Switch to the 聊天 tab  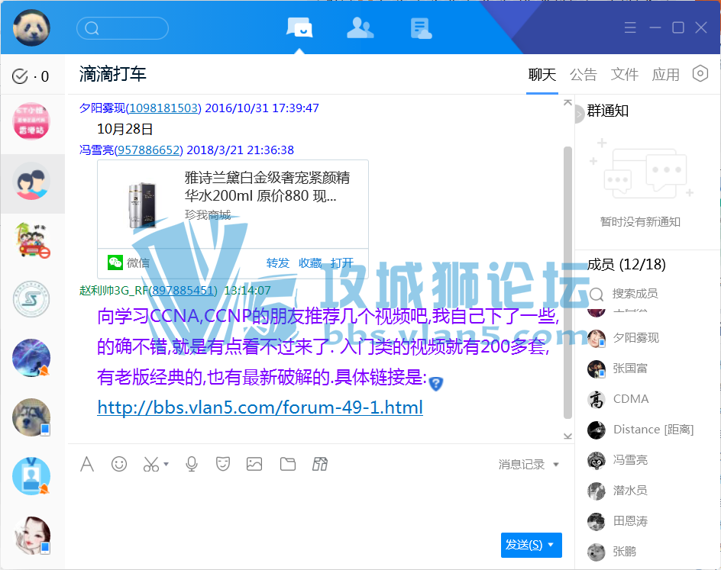click(542, 75)
